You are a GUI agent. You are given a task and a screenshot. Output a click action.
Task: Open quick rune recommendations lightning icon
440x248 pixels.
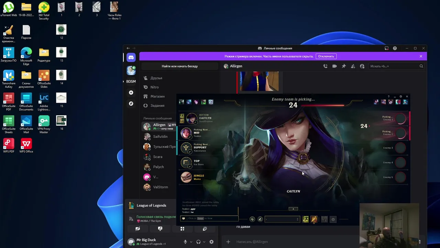point(252,219)
